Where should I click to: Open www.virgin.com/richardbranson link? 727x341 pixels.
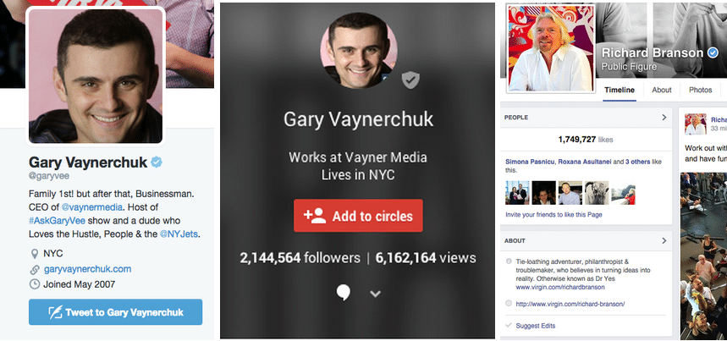tap(560, 287)
